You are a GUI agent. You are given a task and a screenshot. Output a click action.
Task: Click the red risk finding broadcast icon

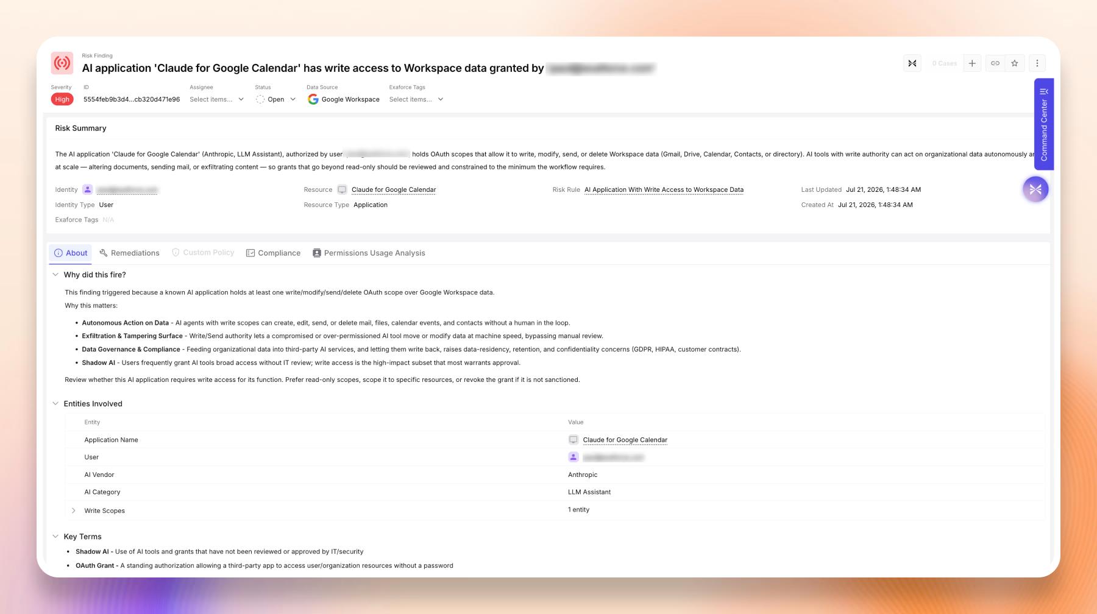tap(62, 63)
